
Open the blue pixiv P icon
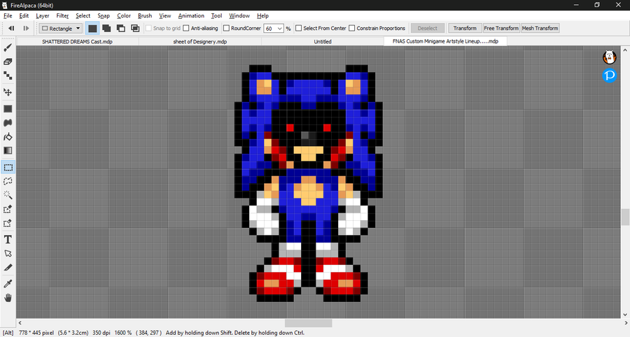(609, 75)
